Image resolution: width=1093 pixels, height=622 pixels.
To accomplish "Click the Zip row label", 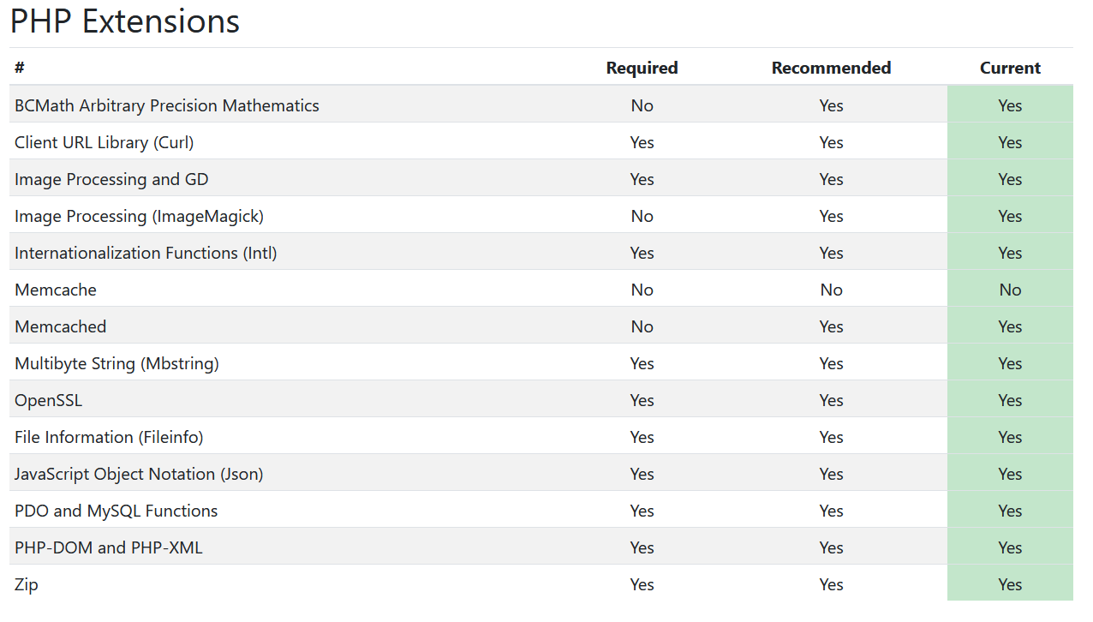I will (x=27, y=584).
